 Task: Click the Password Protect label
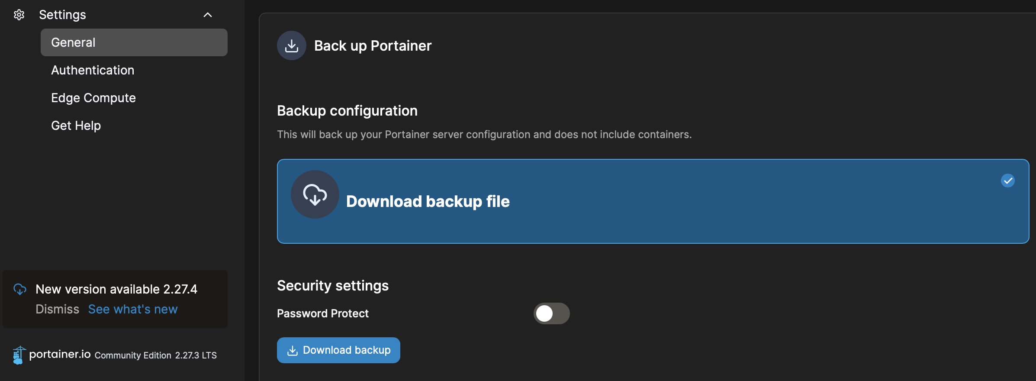323,313
